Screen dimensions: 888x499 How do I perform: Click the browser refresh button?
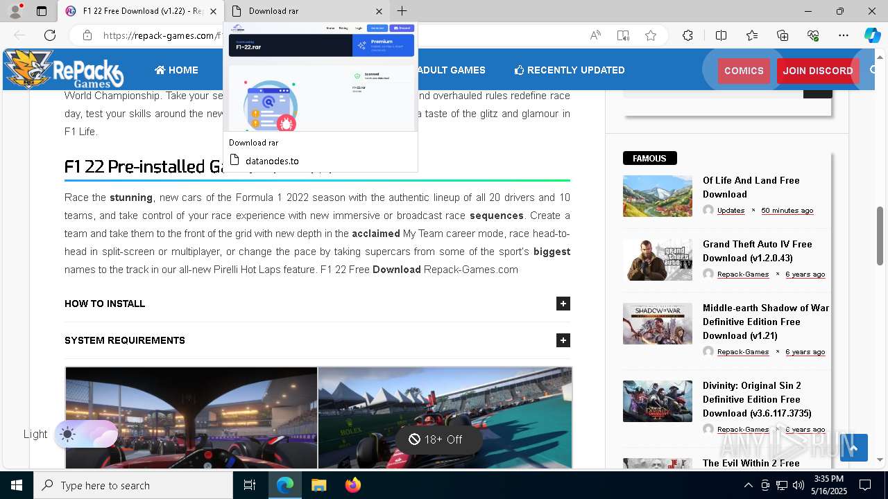pos(50,35)
